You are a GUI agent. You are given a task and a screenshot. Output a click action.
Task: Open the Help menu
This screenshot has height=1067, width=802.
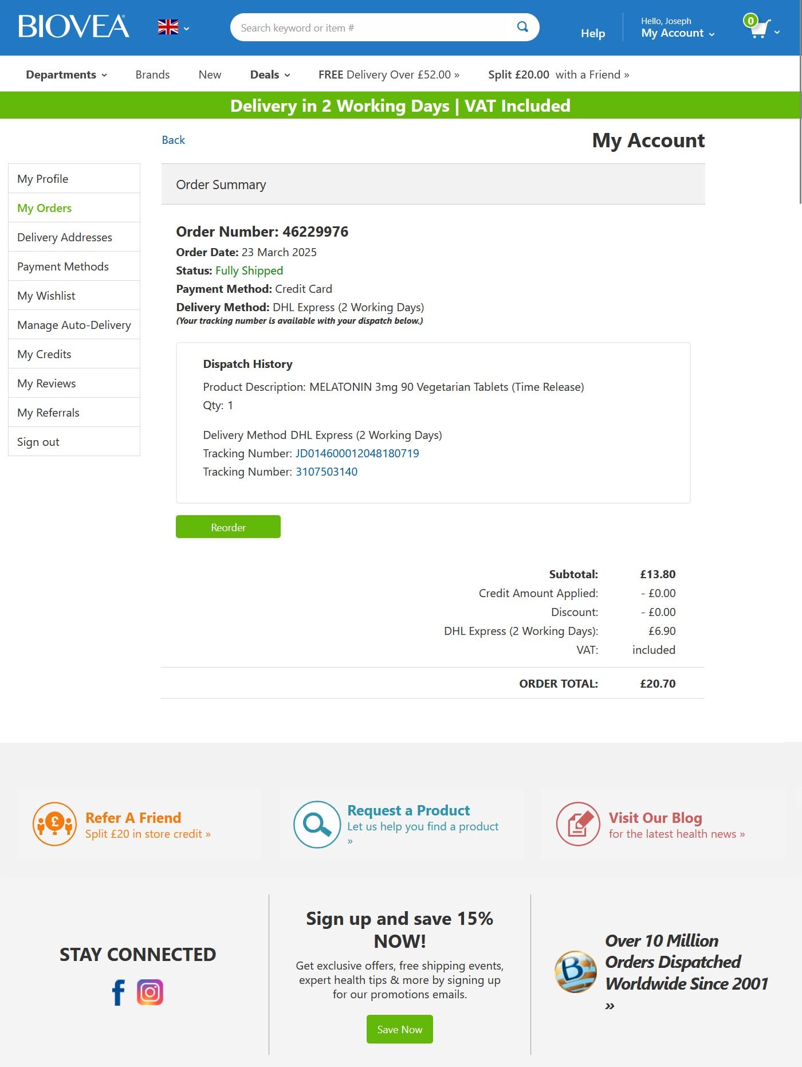(x=592, y=33)
